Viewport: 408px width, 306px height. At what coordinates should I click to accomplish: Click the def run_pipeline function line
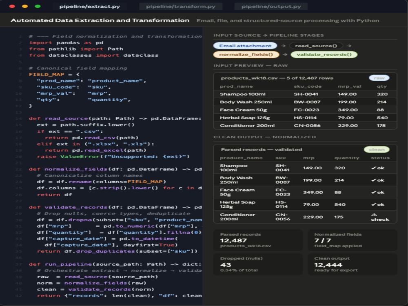click(115, 264)
